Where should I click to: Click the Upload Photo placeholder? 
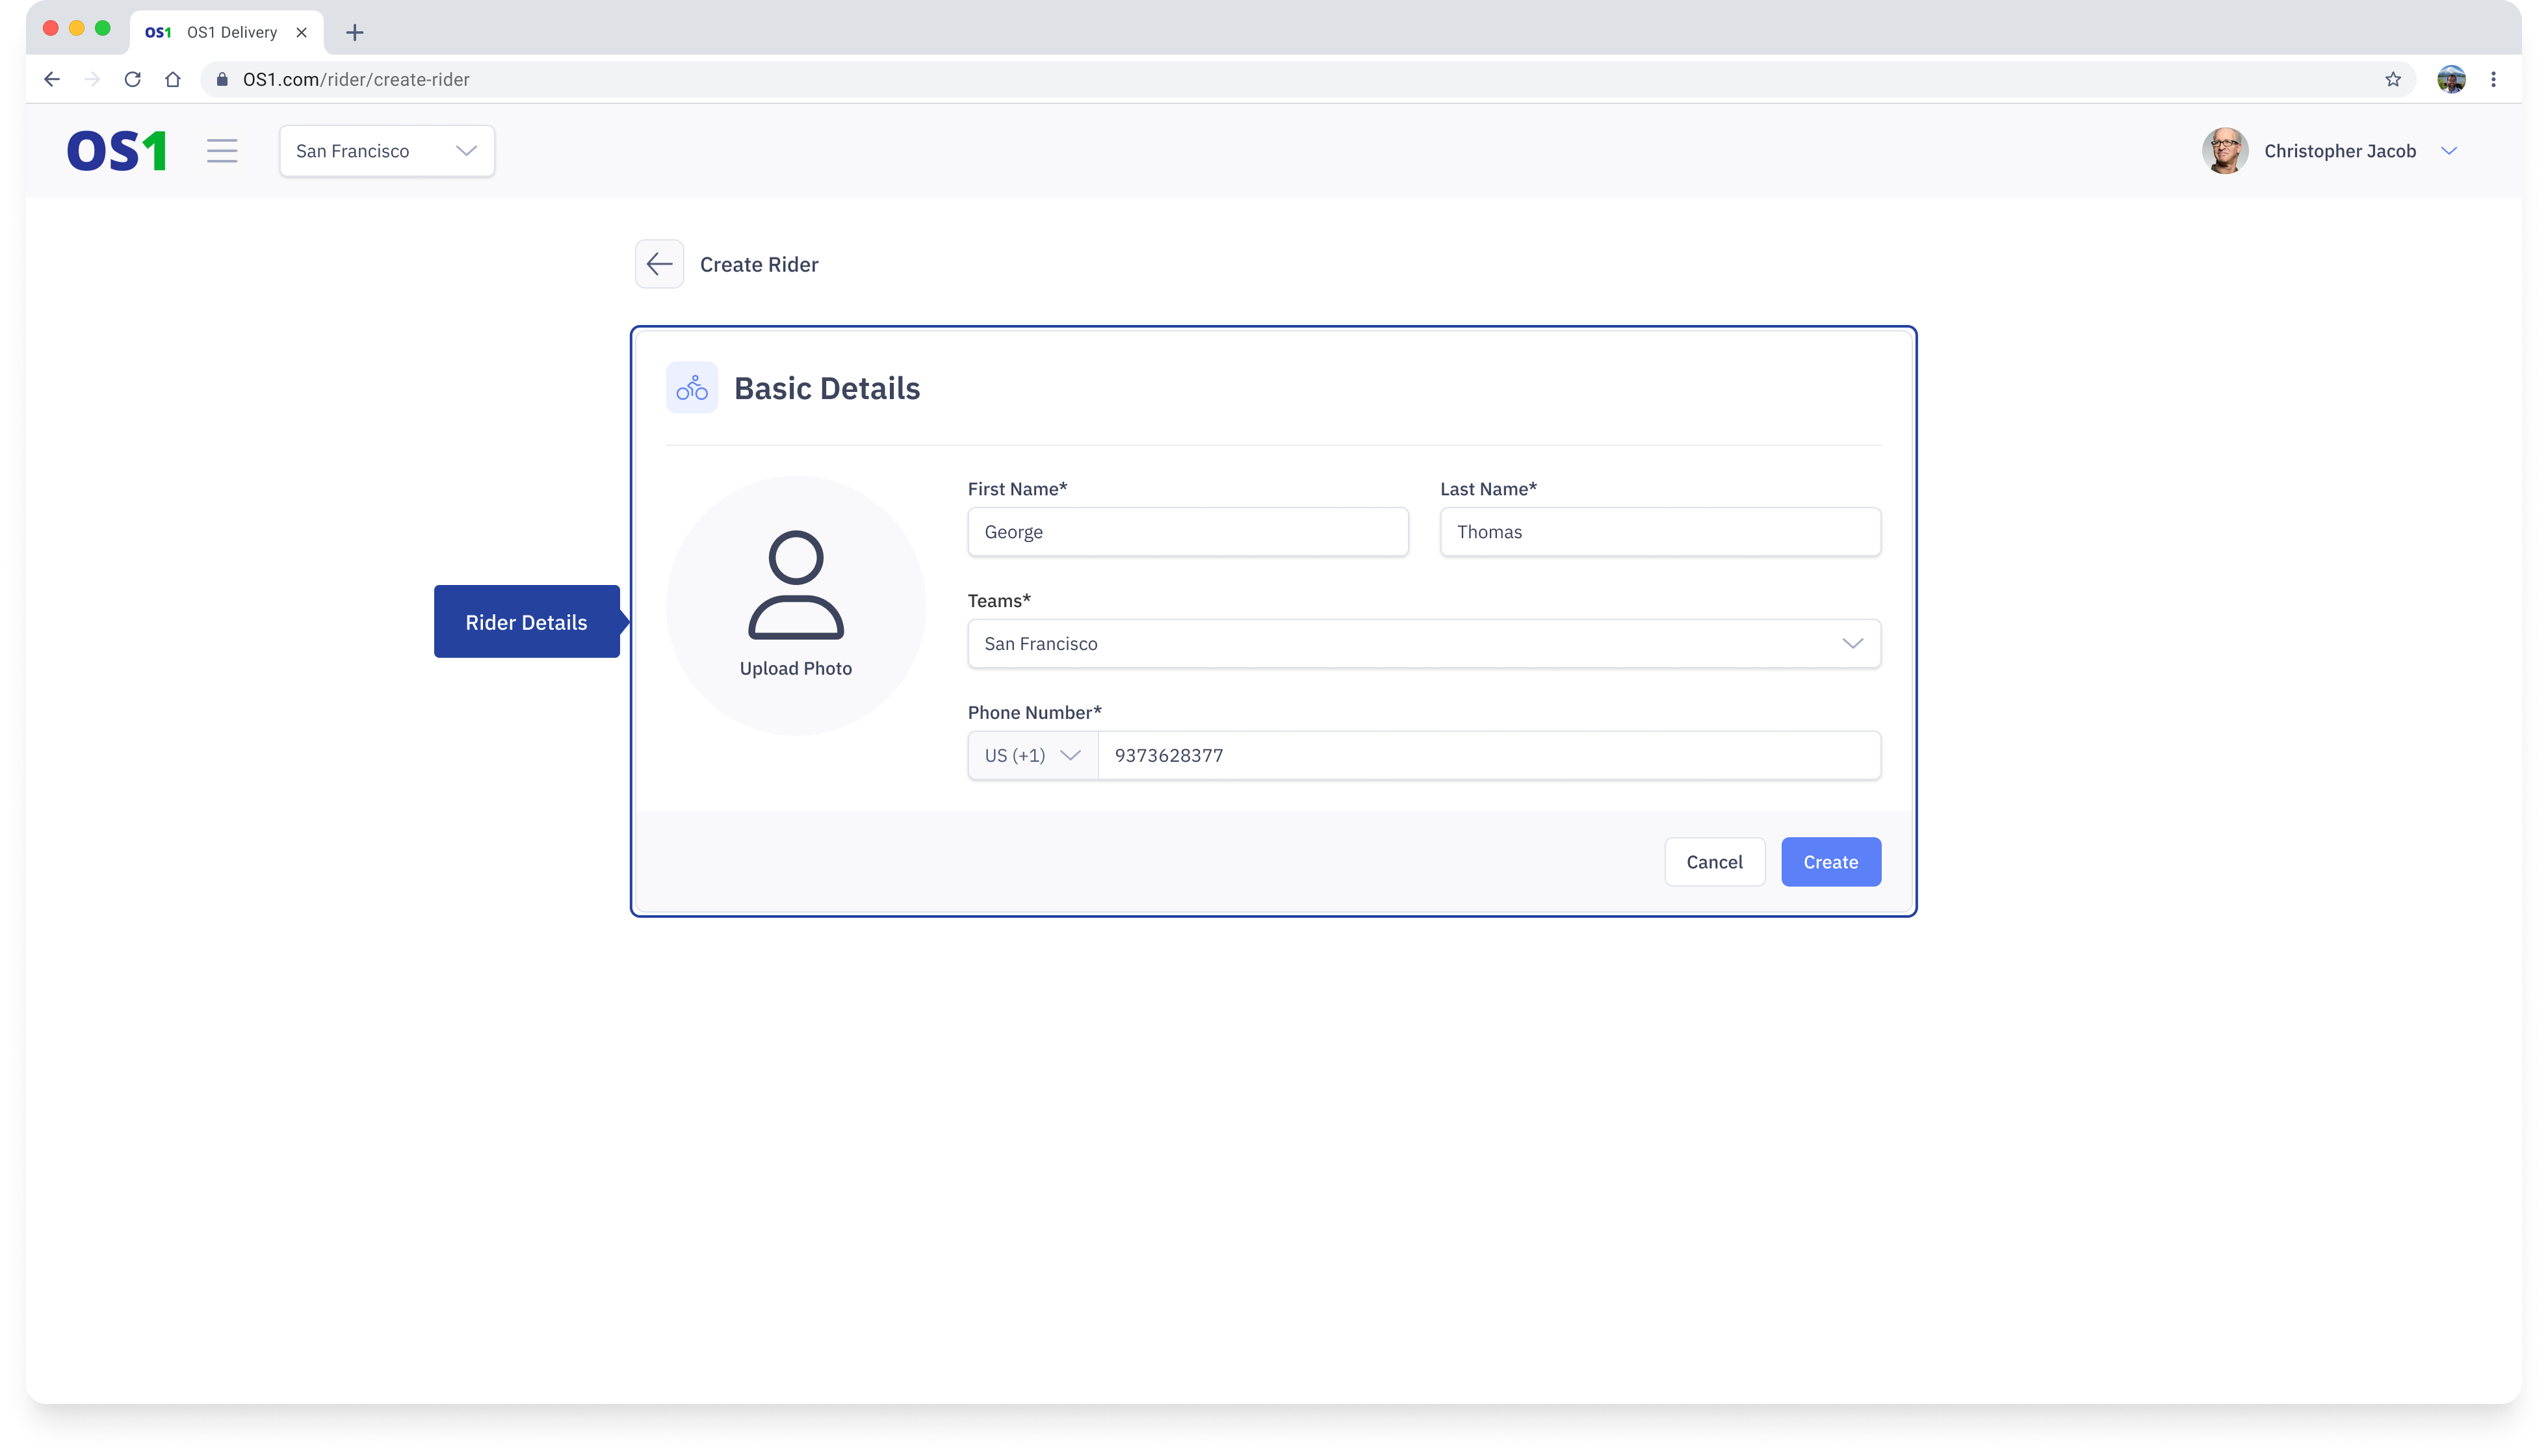point(796,606)
